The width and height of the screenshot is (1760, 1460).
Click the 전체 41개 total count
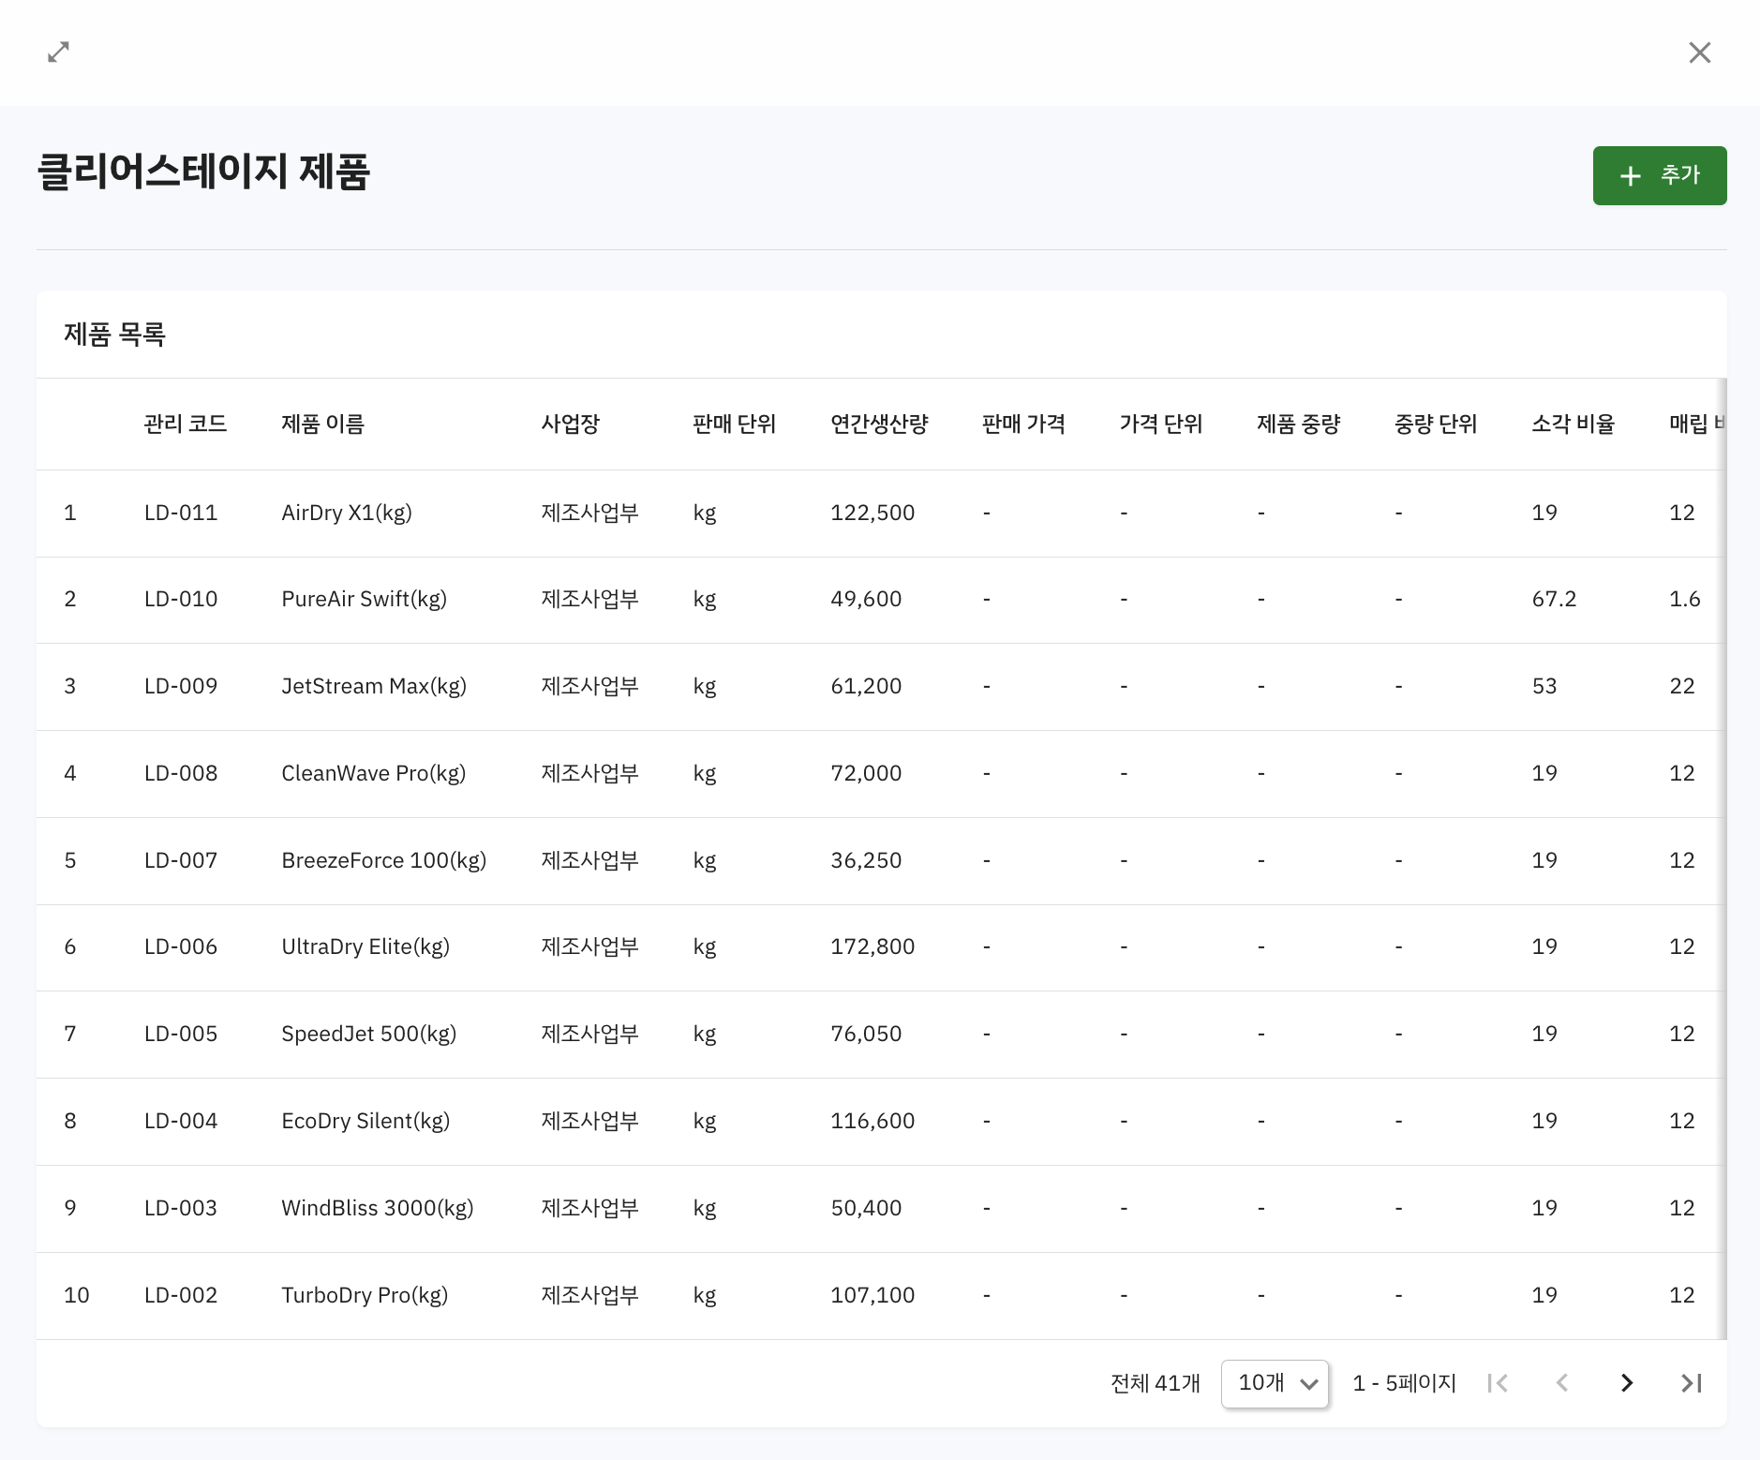tap(1155, 1383)
